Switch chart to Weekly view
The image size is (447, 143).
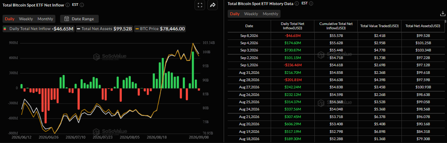tap(26, 19)
